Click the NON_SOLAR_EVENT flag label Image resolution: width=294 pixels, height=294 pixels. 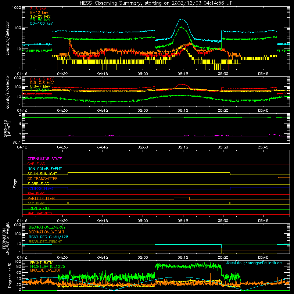click(x=44, y=169)
